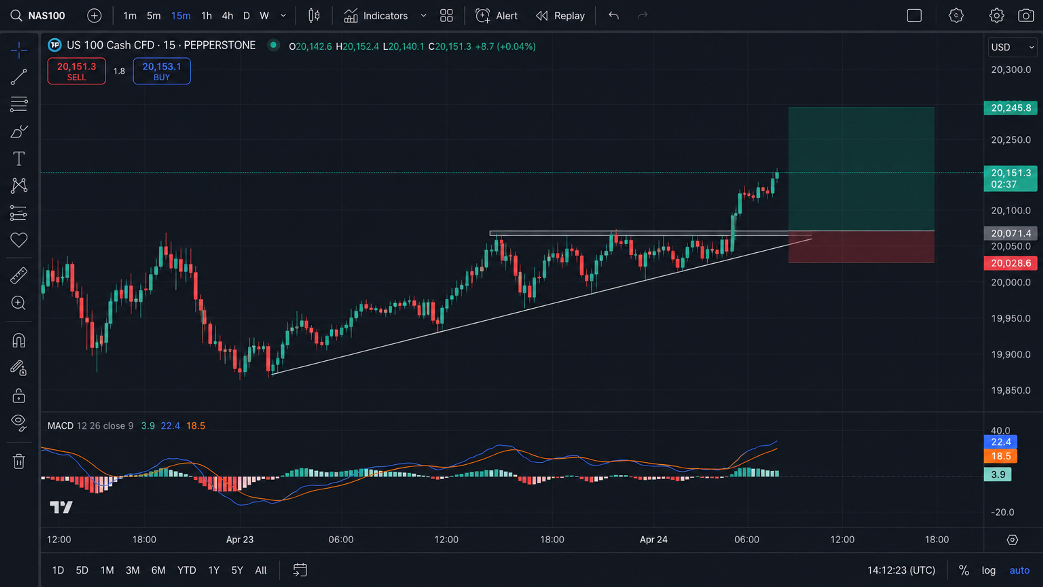This screenshot has width=1043, height=587.
Task: Click the trash remove objects icon
Action: tap(19, 461)
